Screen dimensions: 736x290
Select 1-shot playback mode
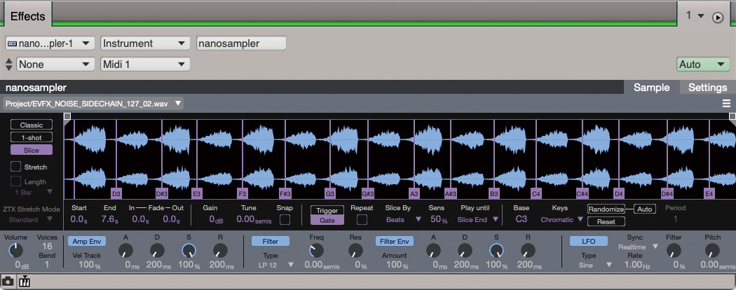tap(32, 137)
